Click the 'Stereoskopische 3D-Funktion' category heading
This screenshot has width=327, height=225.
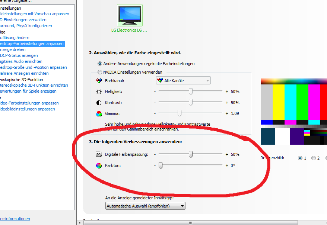[x=22, y=80]
